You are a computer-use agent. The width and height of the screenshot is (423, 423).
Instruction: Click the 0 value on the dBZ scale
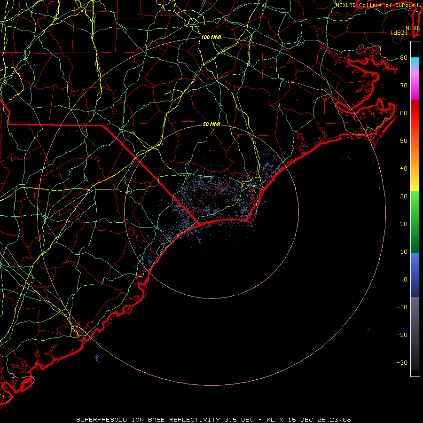tap(406, 280)
